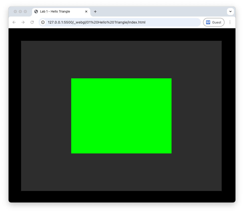Click empty tab strip area beside plus button
244x213 pixels.
(x=160, y=12)
